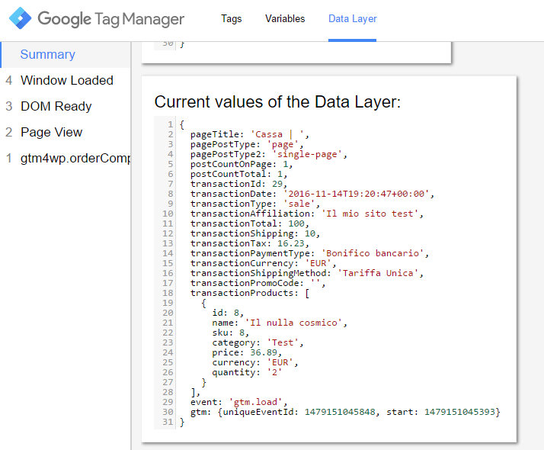Screen dimensions: 544x450
Task: Click the transactionTotal: 100 line
Action: tap(249, 223)
